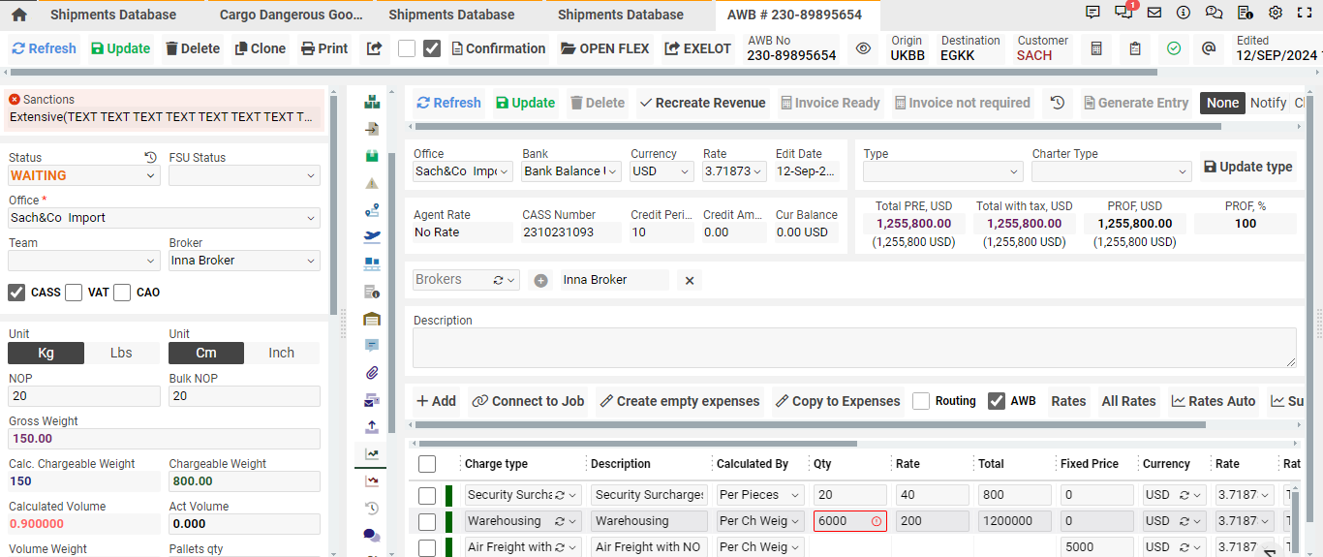
Task: Open the warehouse sidebar icon
Action: click(372, 319)
